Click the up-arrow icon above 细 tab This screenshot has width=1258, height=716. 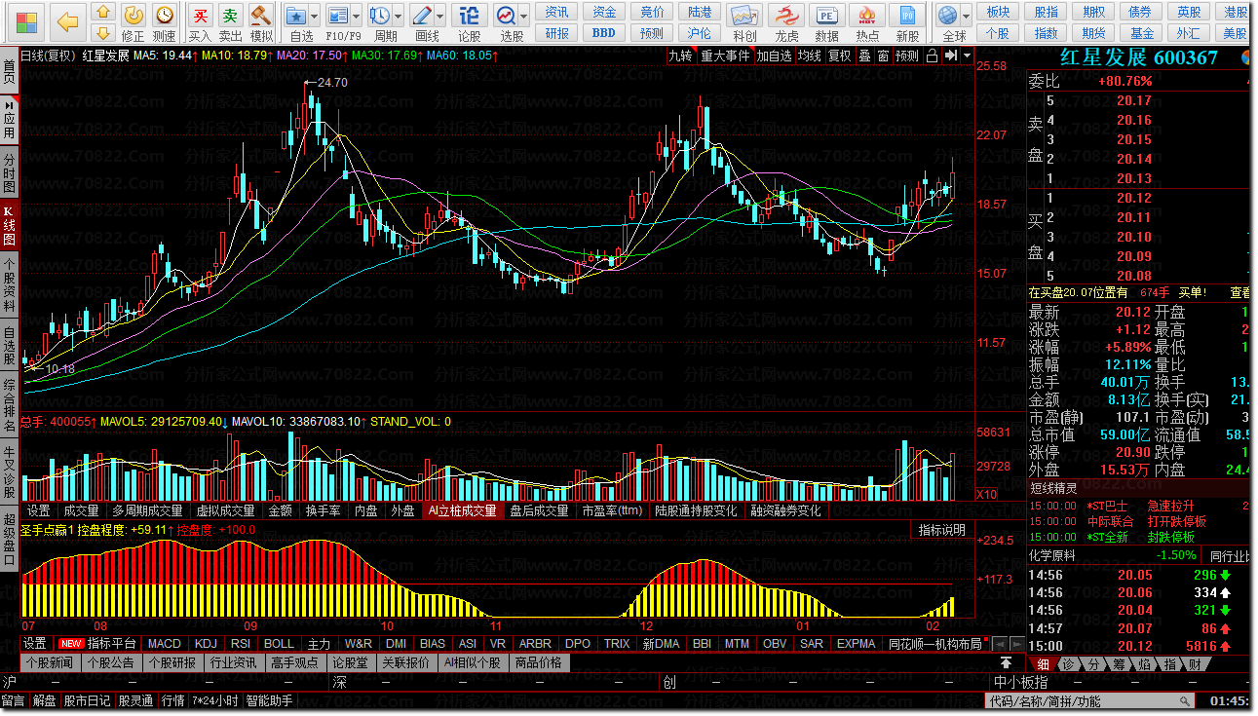tap(1006, 663)
